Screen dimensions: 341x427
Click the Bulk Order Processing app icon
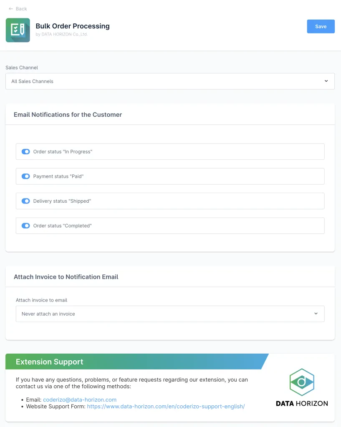coord(18,30)
